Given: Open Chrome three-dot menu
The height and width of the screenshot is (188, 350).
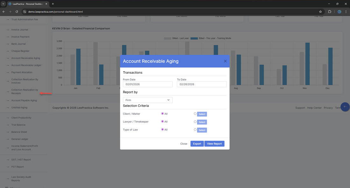Looking at the screenshot, I should point(346,12).
